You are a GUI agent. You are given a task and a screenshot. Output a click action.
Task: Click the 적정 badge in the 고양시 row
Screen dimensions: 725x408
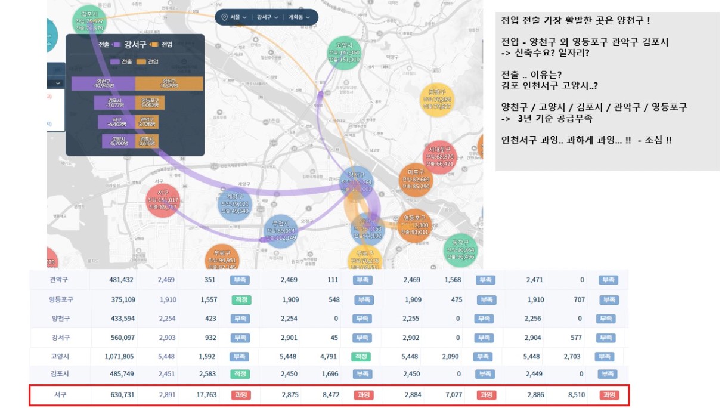pos(360,357)
